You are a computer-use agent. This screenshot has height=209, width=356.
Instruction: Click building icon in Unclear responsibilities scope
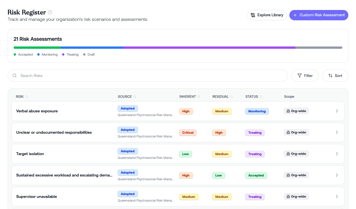(288, 132)
